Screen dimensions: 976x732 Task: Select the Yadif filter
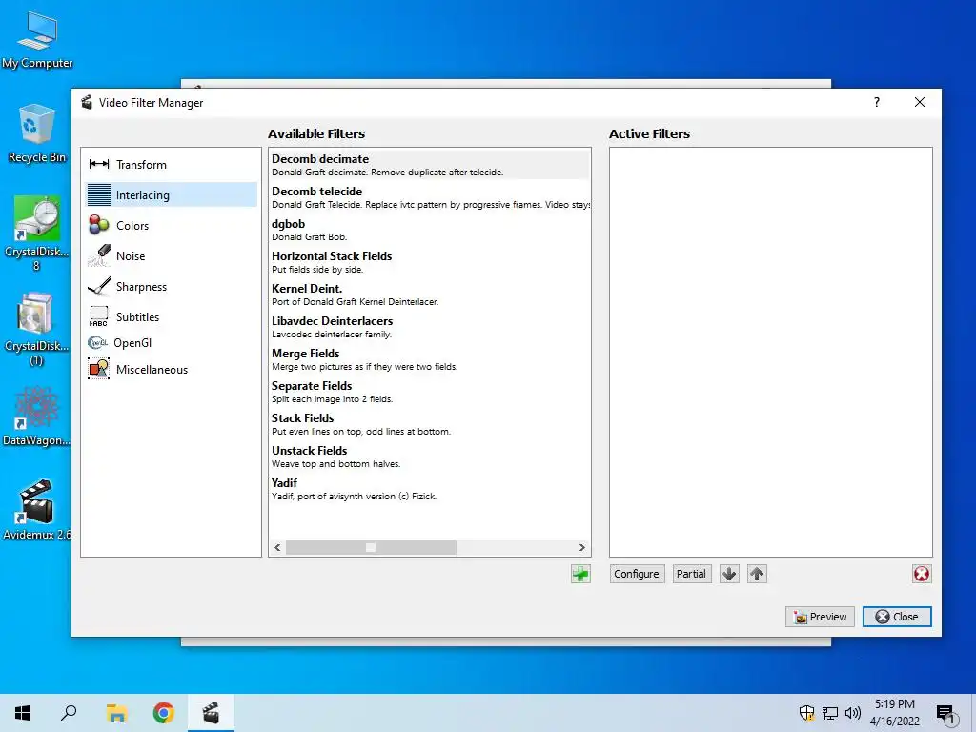pyautogui.click(x=430, y=489)
